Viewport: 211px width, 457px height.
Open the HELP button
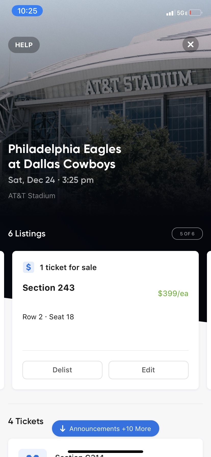coord(24,45)
